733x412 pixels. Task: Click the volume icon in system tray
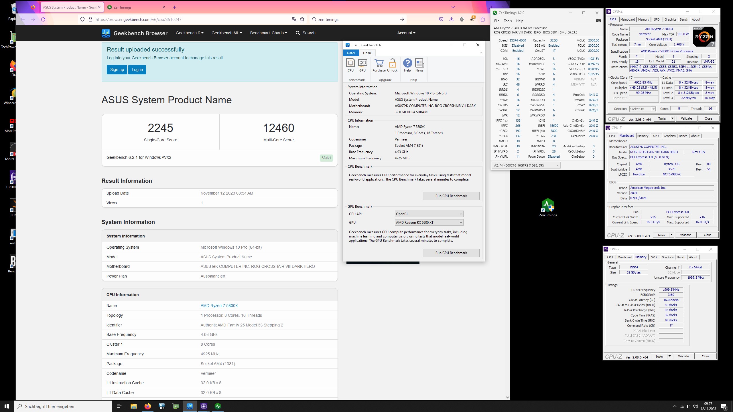click(695, 406)
